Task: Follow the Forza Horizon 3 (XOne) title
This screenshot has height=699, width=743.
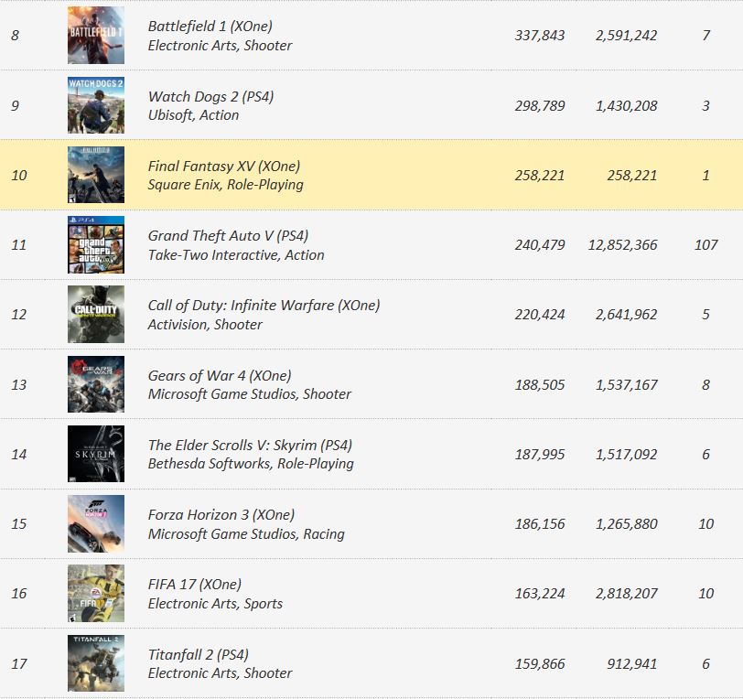Action: (x=221, y=515)
